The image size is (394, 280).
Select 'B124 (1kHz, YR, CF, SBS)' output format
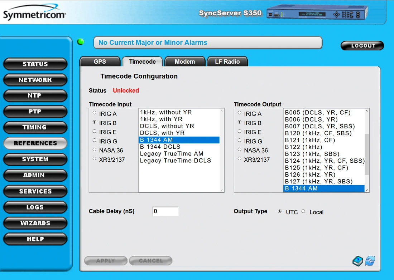pos(324,161)
